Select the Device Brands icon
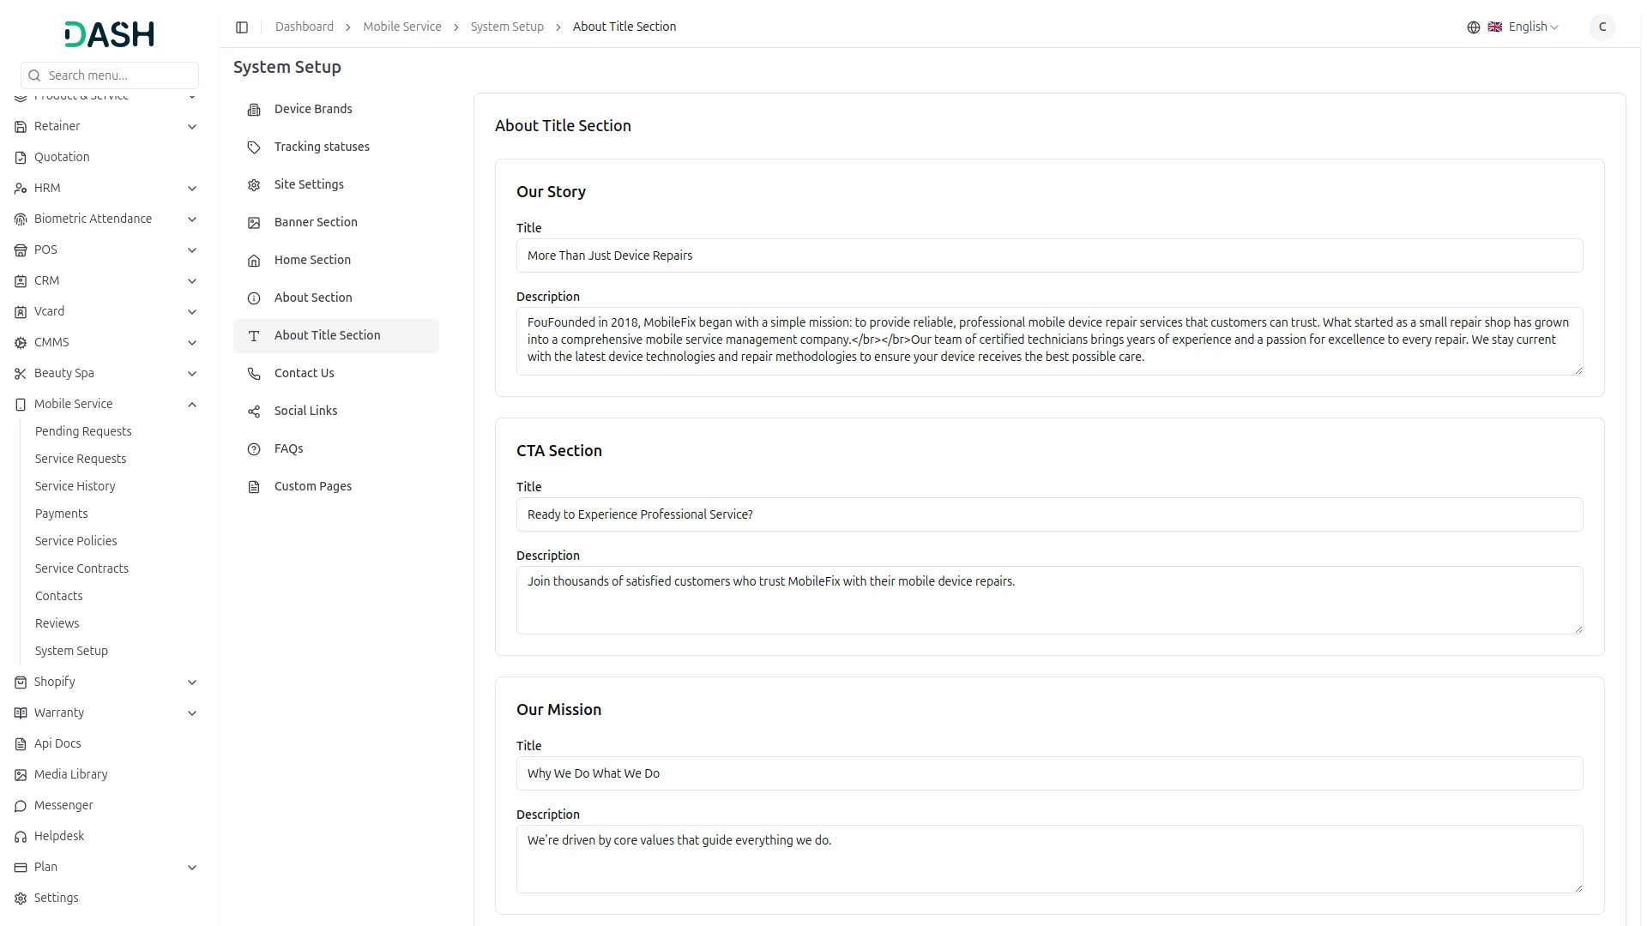The height and width of the screenshot is (926, 1647). [253, 110]
